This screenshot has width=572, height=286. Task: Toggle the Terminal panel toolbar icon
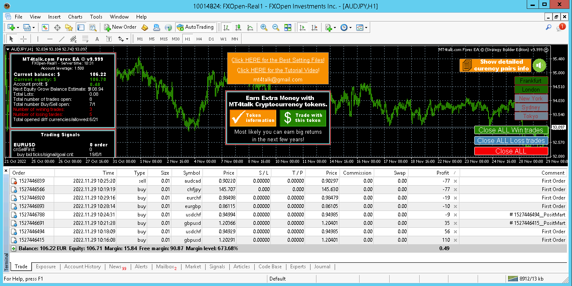(80, 27)
